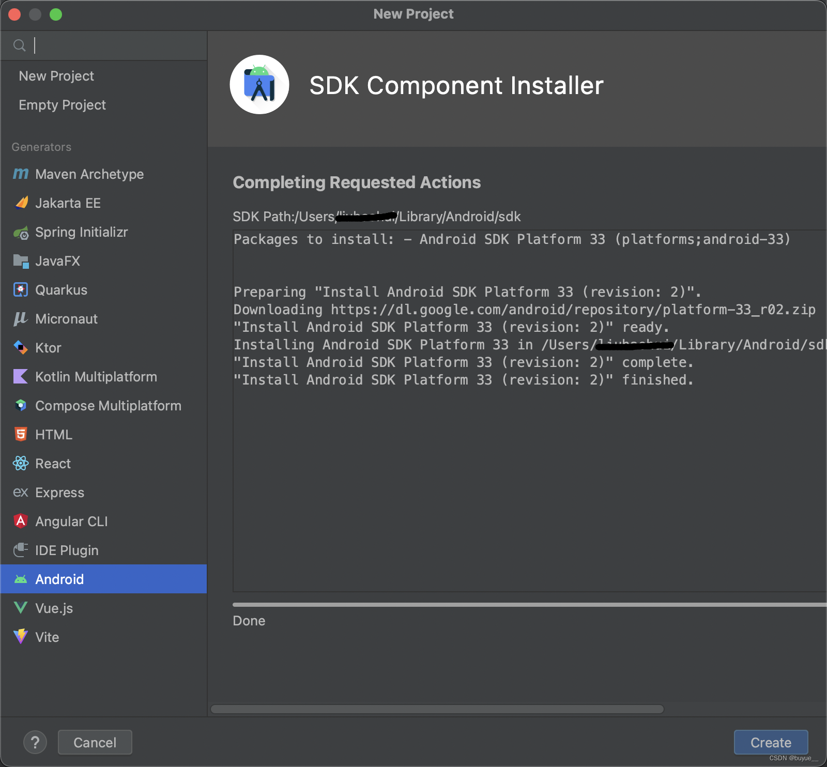Open help with the question mark button
The height and width of the screenshot is (767, 827).
point(35,743)
